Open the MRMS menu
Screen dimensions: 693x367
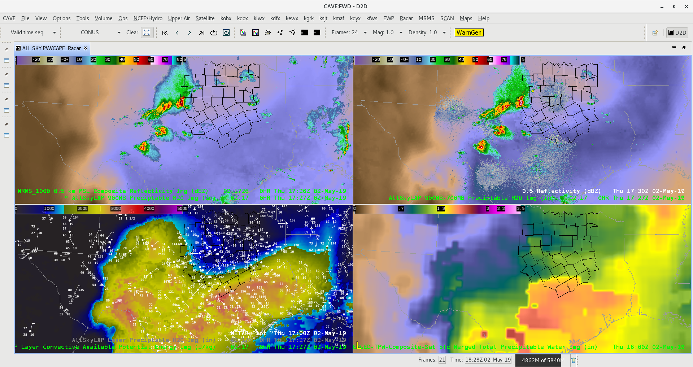click(x=426, y=18)
